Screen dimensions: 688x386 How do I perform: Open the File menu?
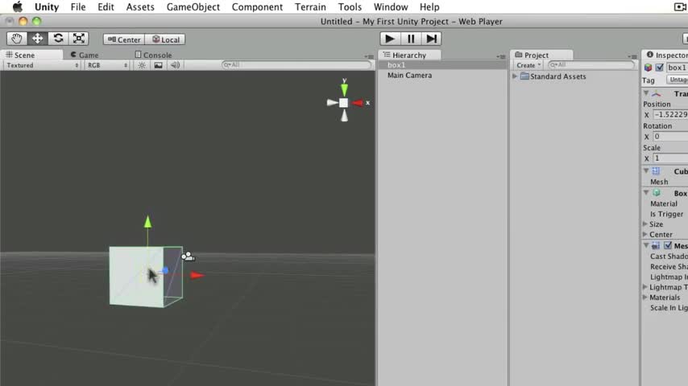(78, 7)
